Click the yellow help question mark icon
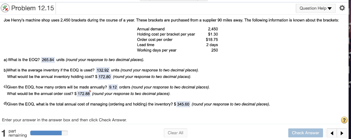This screenshot has height=139, width=351. (x=344, y=120)
